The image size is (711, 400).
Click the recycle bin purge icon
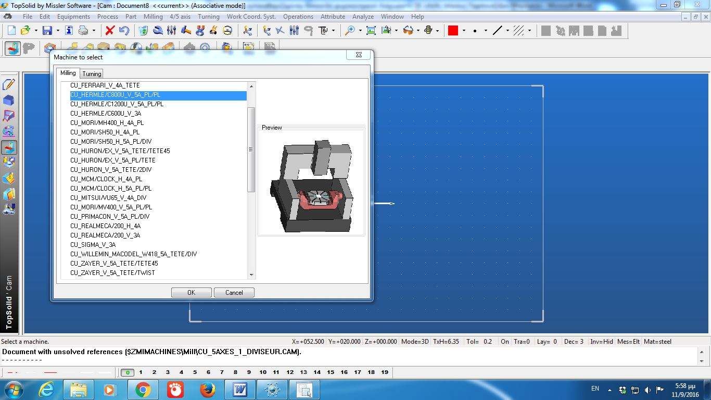(x=144, y=31)
